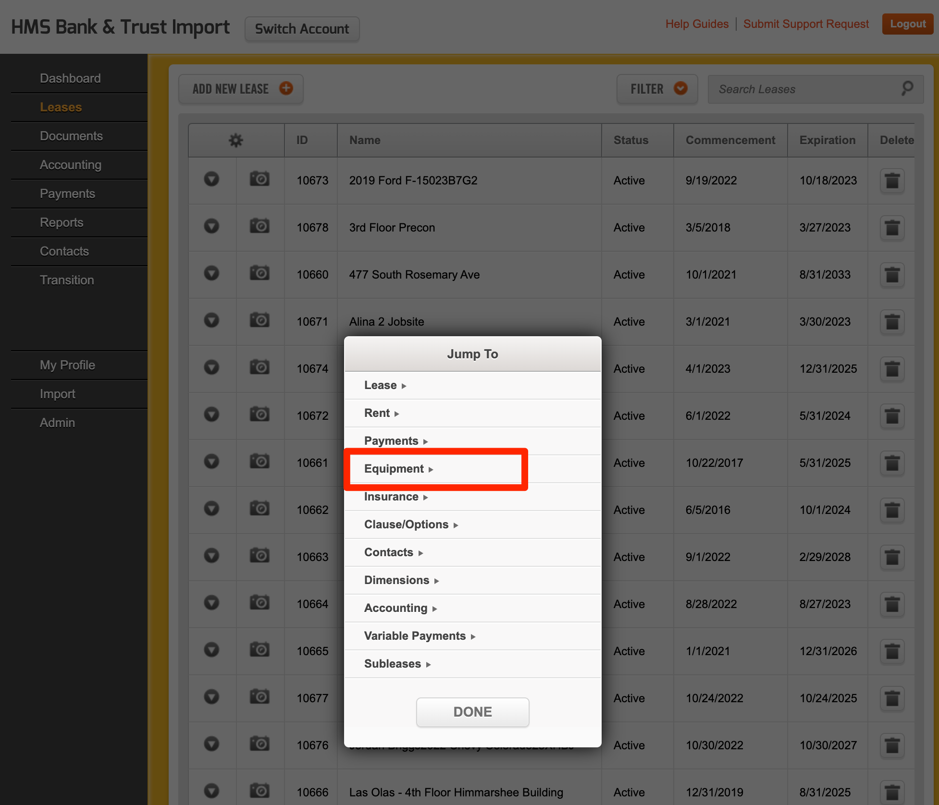Open Admin in sidebar
Image resolution: width=939 pixels, height=805 pixels.
(x=57, y=423)
